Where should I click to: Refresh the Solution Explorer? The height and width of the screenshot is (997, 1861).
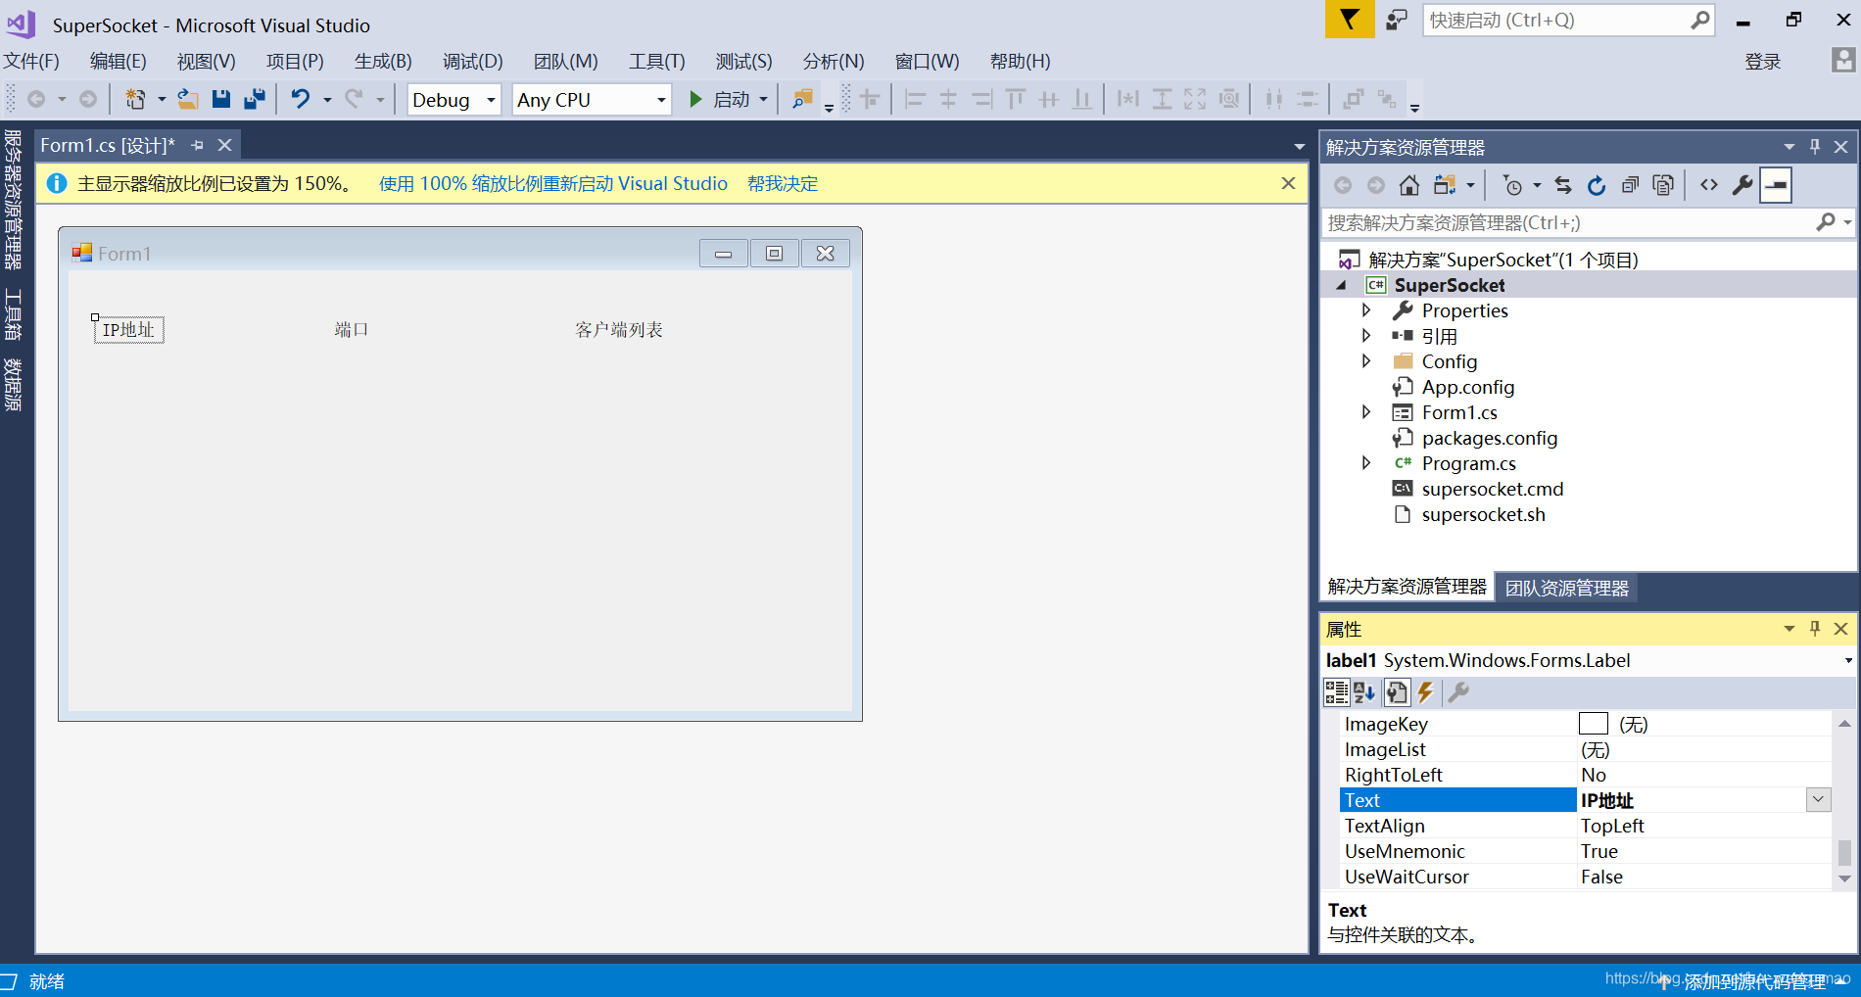pyautogui.click(x=1597, y=185)
